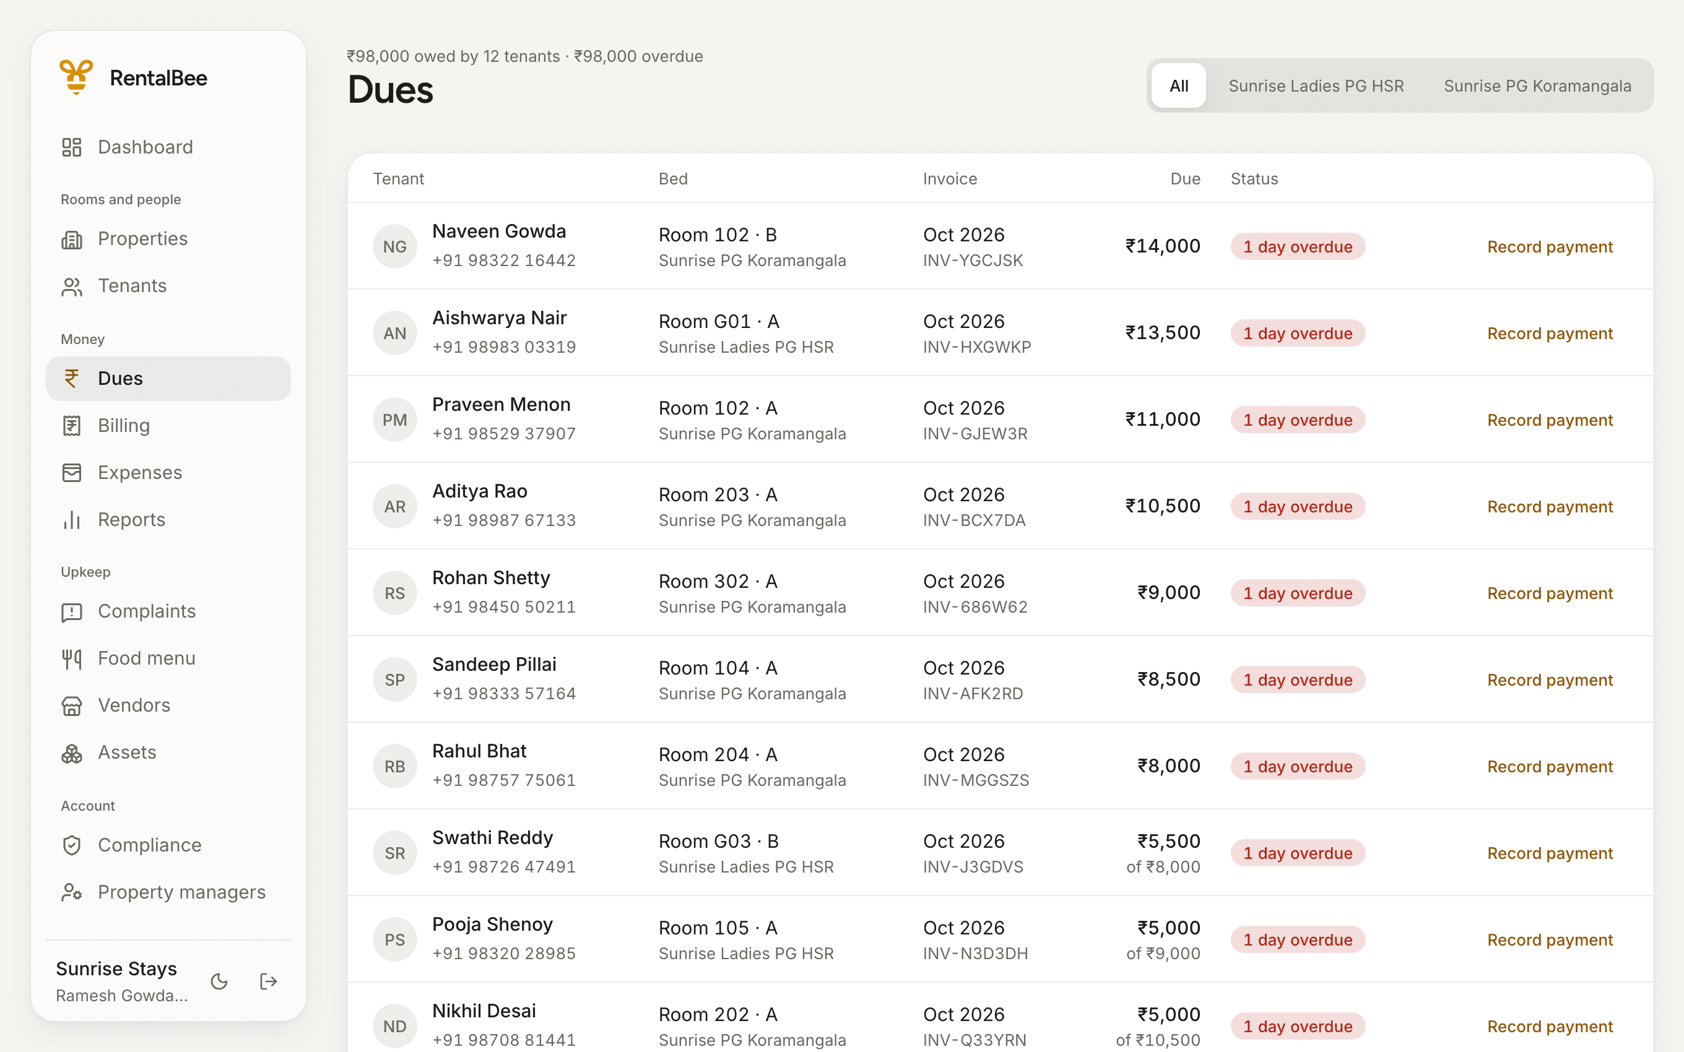Click the Sunrise Stays account name
1684x1052 pixels.
point(116,969)
